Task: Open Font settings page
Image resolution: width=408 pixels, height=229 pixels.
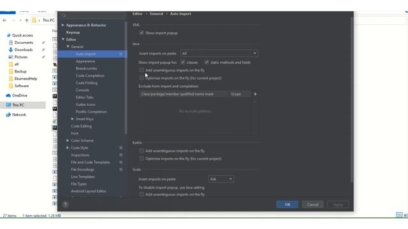Action: click(75, 133)
